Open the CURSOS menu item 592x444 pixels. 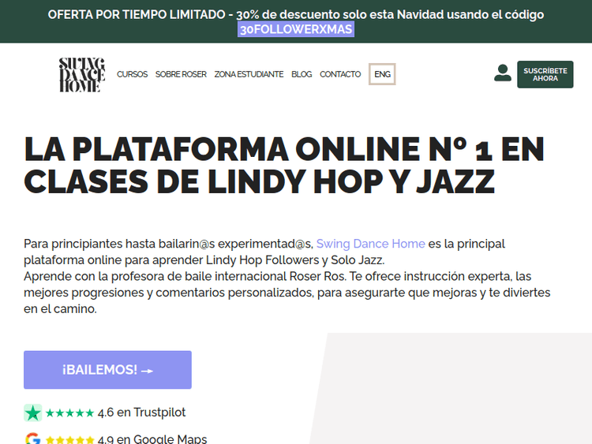(132, 74)
